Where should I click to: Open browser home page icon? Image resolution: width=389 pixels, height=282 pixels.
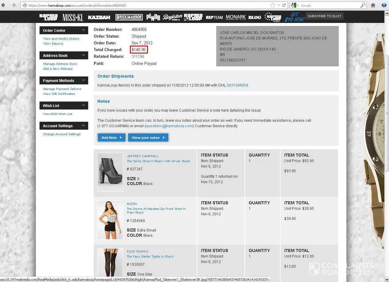tap(373, 5)
